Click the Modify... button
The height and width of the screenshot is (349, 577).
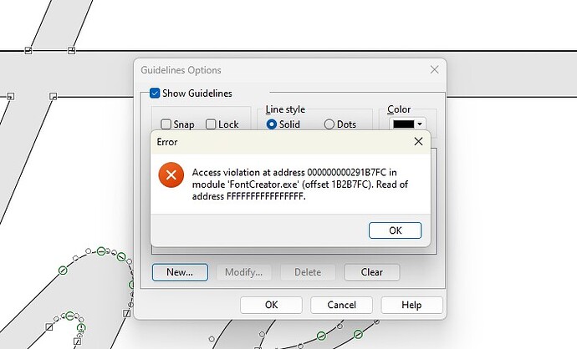(x=243, y=272)
